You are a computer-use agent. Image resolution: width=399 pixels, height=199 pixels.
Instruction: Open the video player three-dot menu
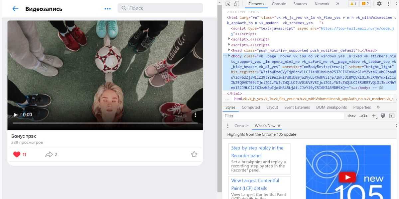click(196, 115)
